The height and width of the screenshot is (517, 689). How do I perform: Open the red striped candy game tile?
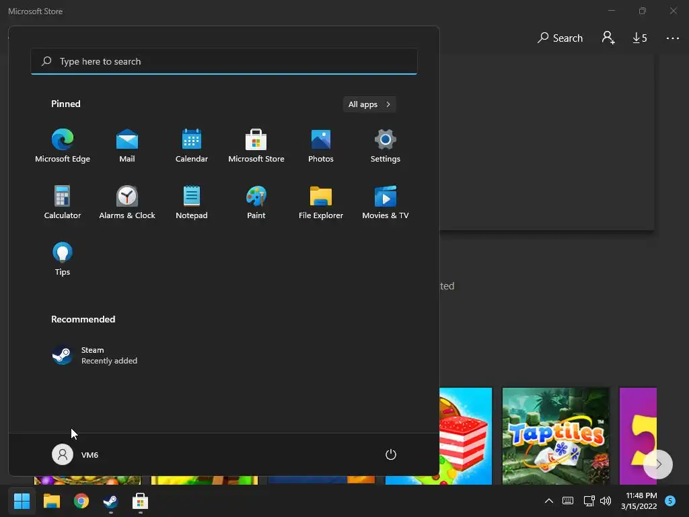pos(466,436)
